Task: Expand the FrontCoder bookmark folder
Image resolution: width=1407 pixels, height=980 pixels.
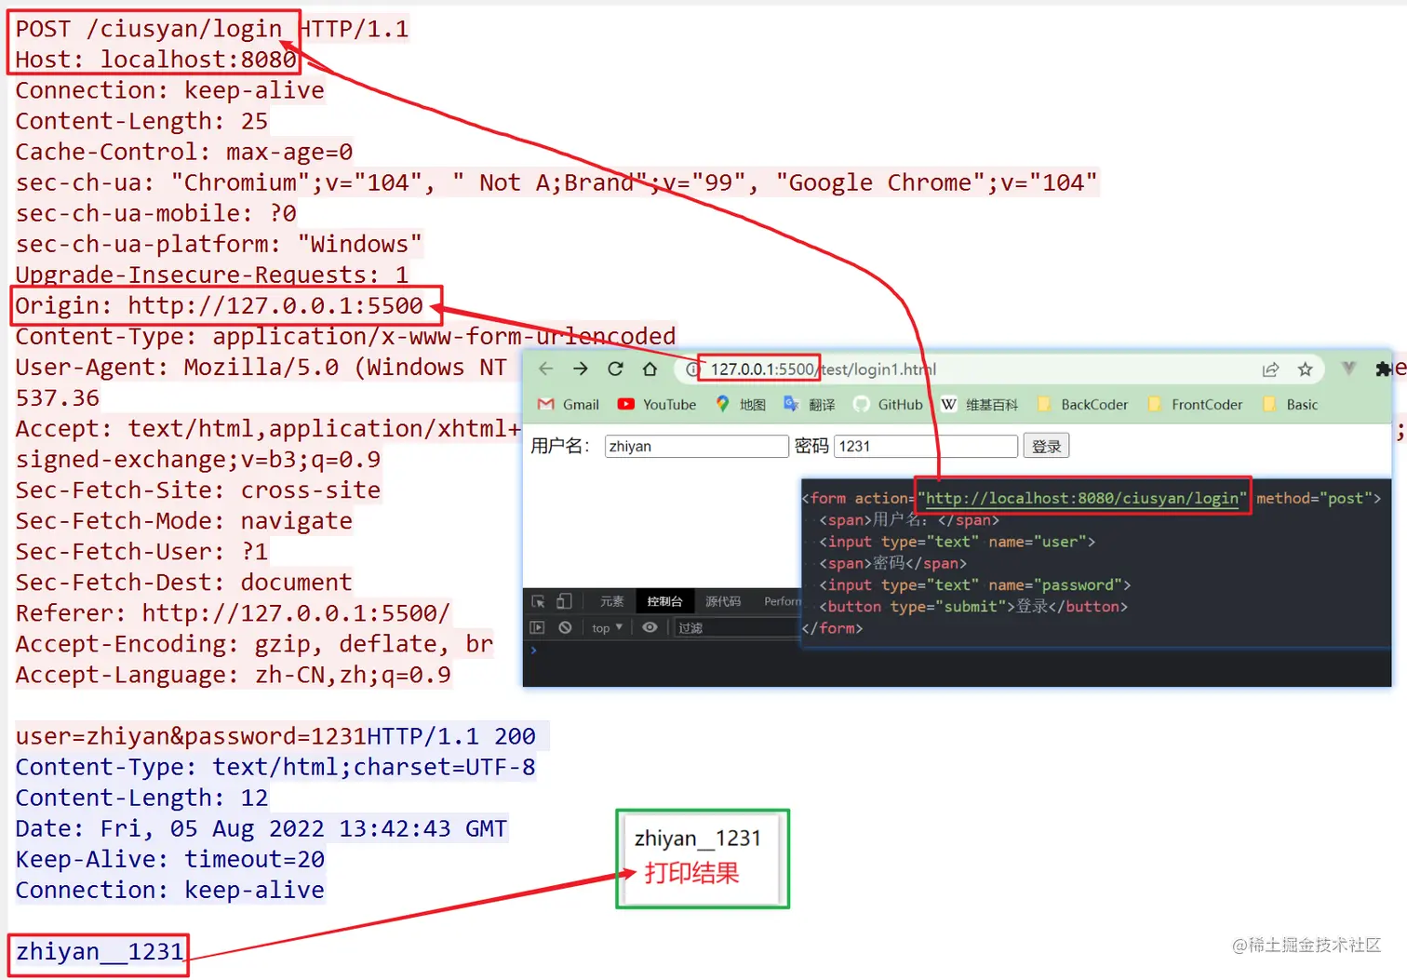Action: (x=1196, y=404)
